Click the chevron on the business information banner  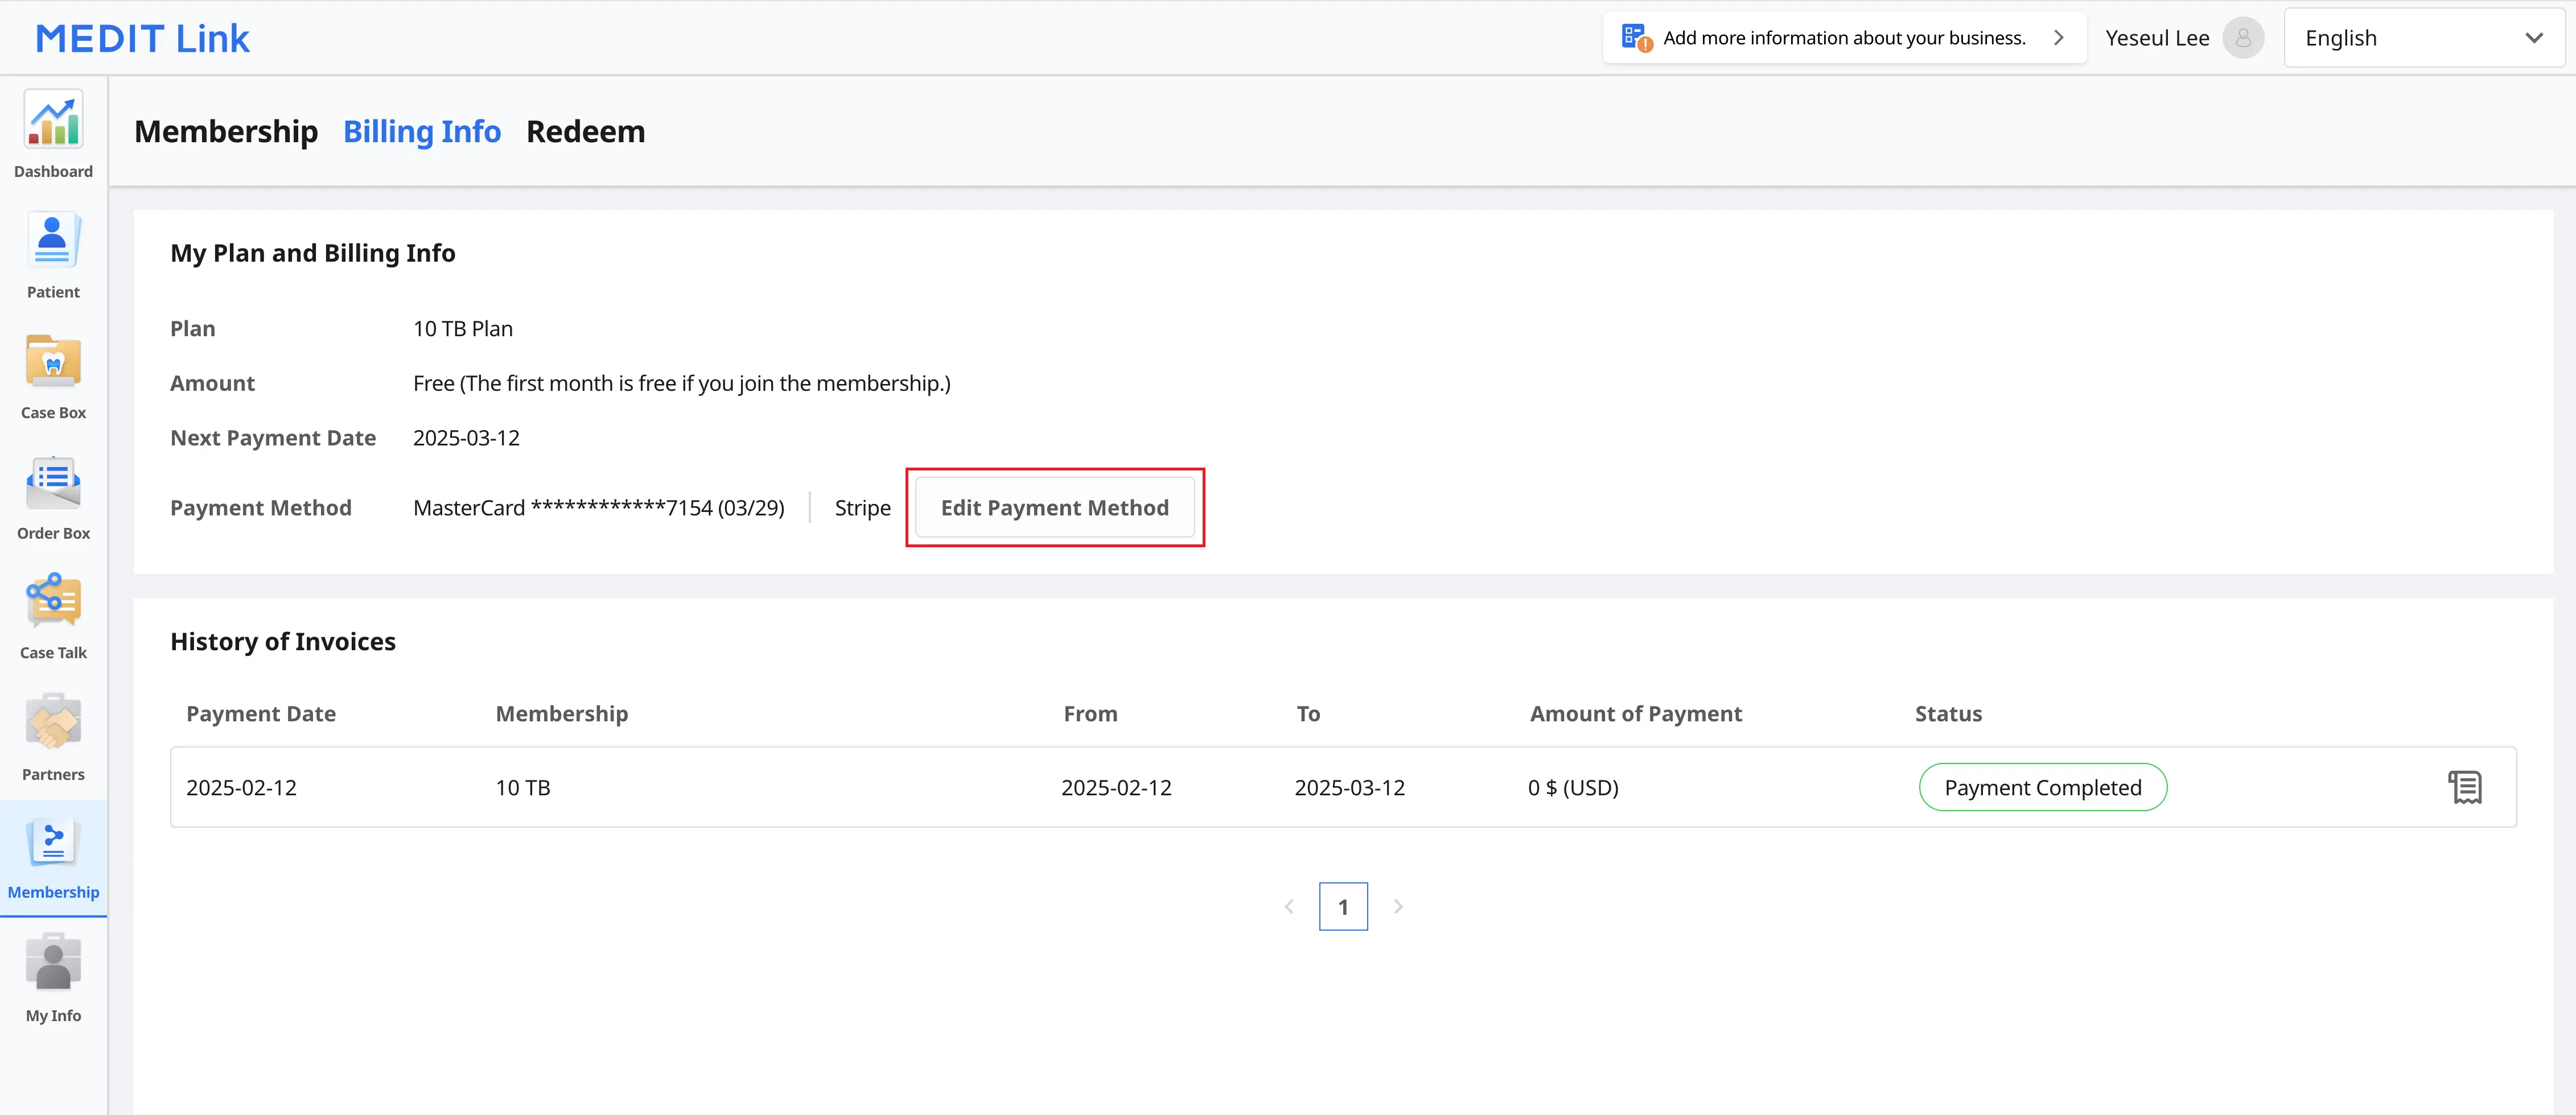2059,38
